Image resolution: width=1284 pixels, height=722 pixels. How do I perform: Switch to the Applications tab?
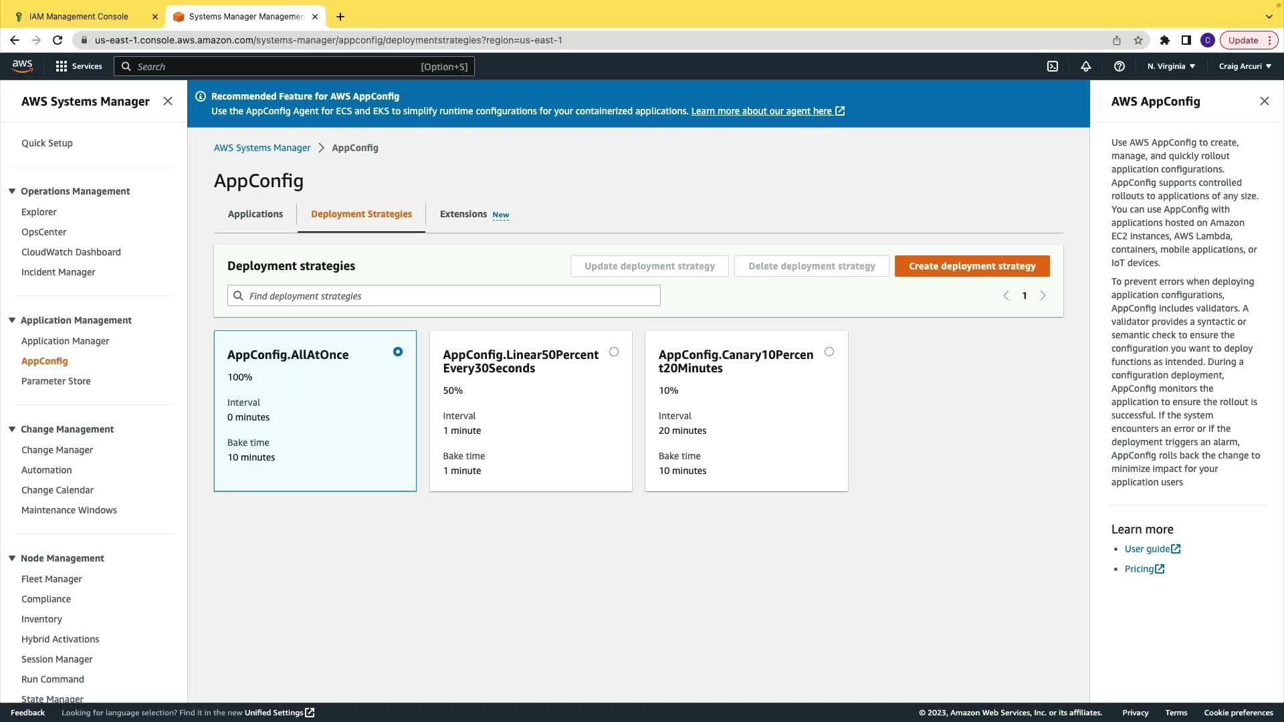click(x=255, y=214)
